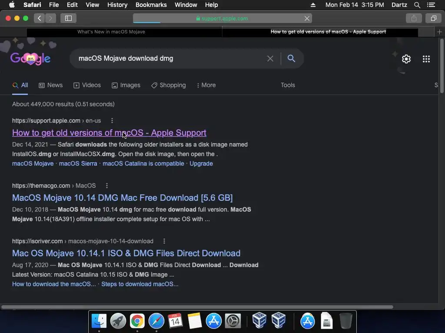445x333 pixels.
Task: Switch to What's New in macOS Mojave tab
Action: tap(111, 32)
